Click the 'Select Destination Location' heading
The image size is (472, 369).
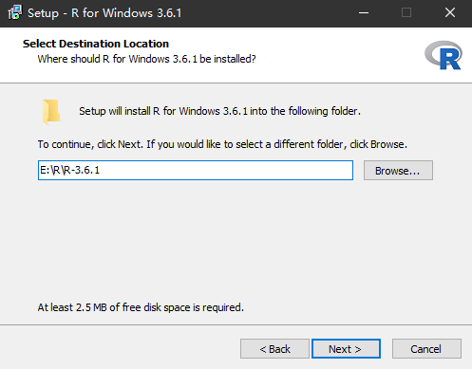point(96,44)
